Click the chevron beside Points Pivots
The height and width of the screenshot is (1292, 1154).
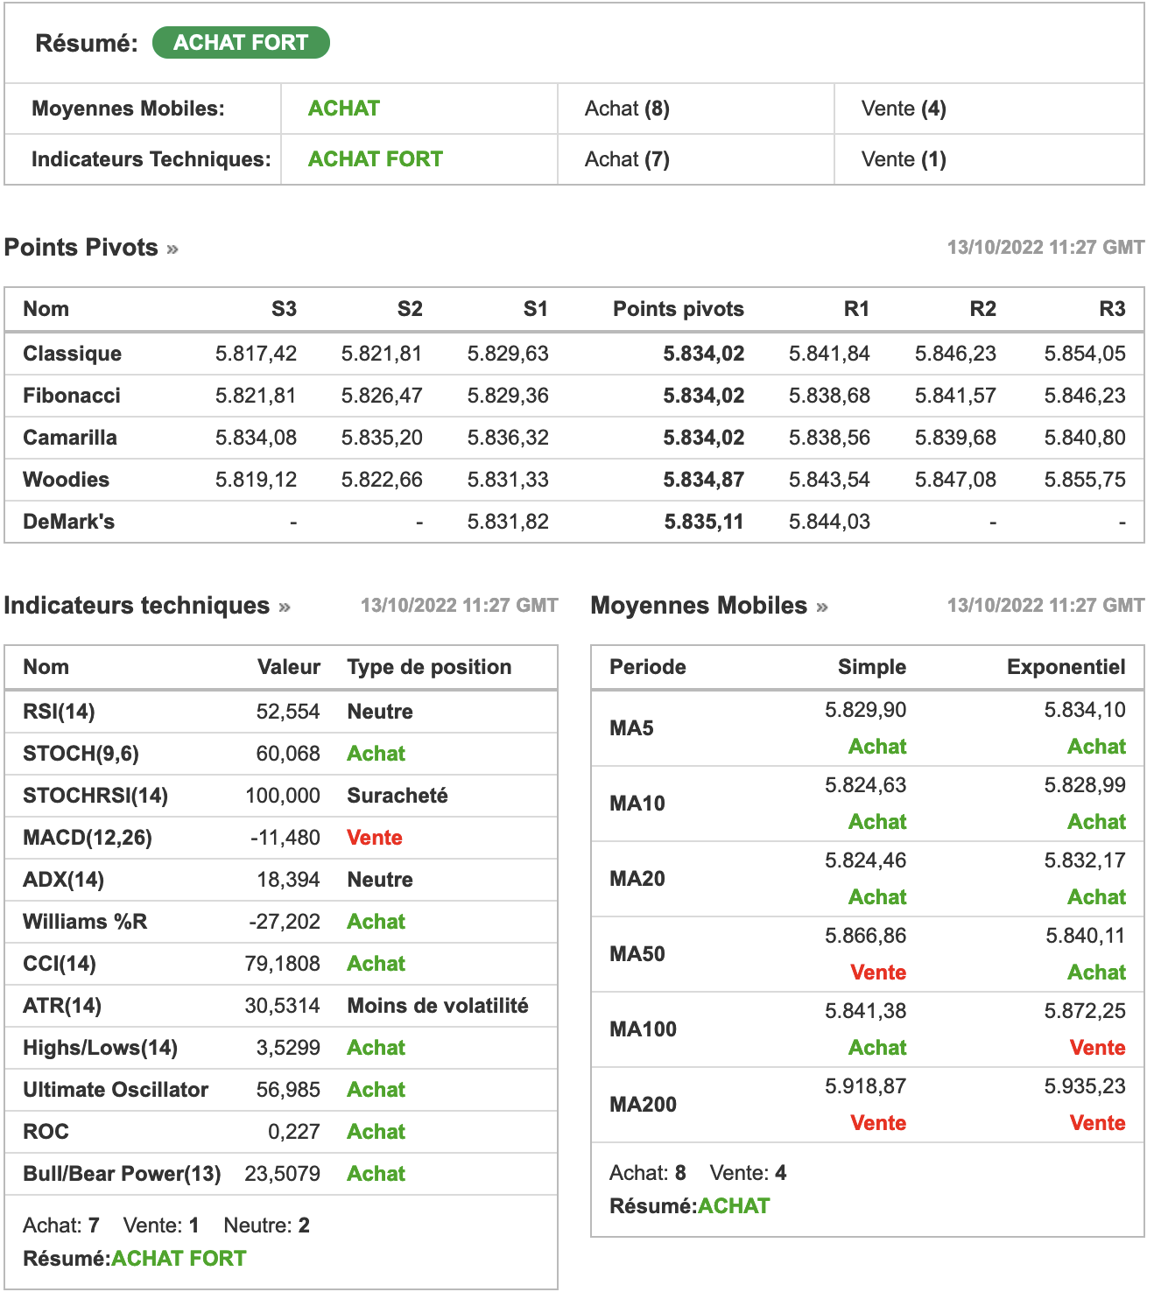coord(172,249)
